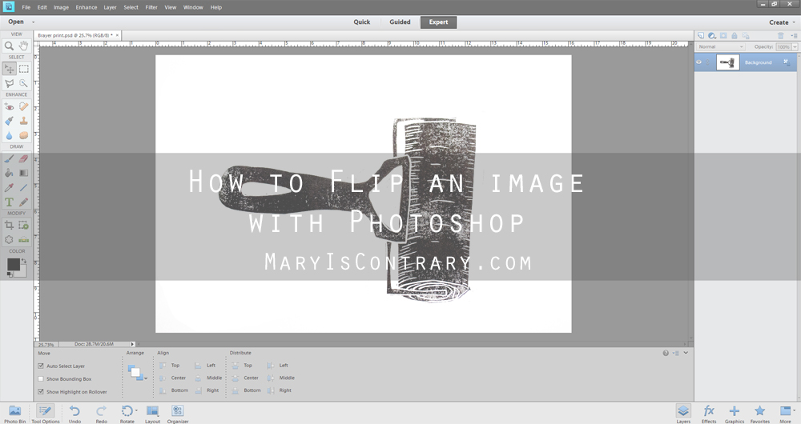
Task: Select the Sponge tool
Action: click(23, 135)
